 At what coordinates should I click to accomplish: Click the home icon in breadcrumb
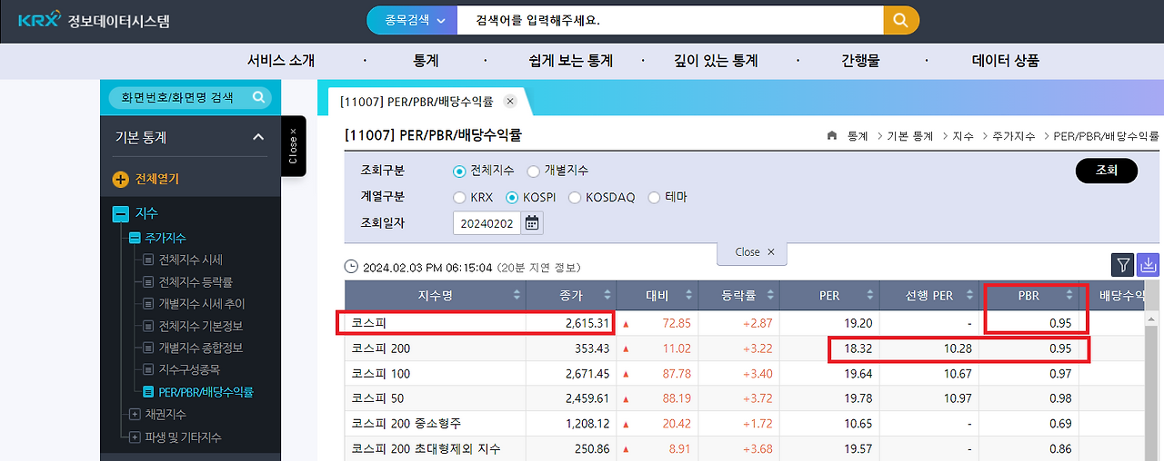click(x=832, y=136)
